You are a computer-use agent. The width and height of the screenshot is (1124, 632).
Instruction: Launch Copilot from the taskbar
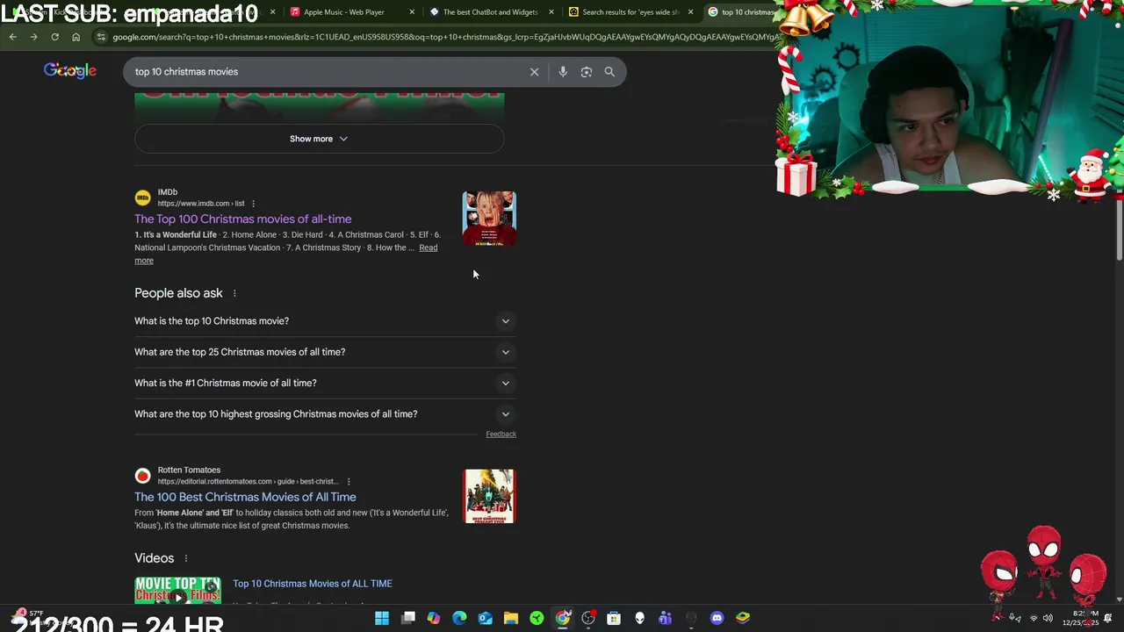tap(434, 618)
